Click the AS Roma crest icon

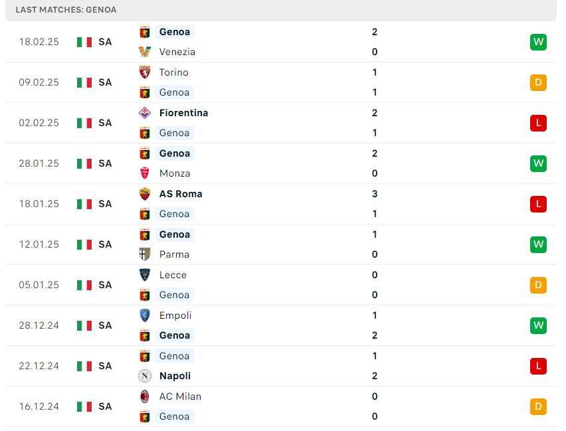(145, 194)
